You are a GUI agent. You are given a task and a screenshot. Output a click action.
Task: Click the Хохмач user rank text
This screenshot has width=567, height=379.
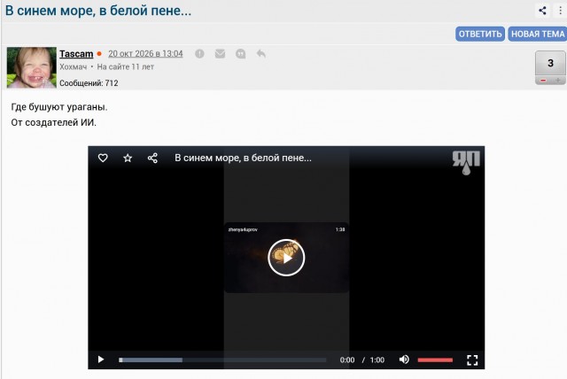(73, 66)
